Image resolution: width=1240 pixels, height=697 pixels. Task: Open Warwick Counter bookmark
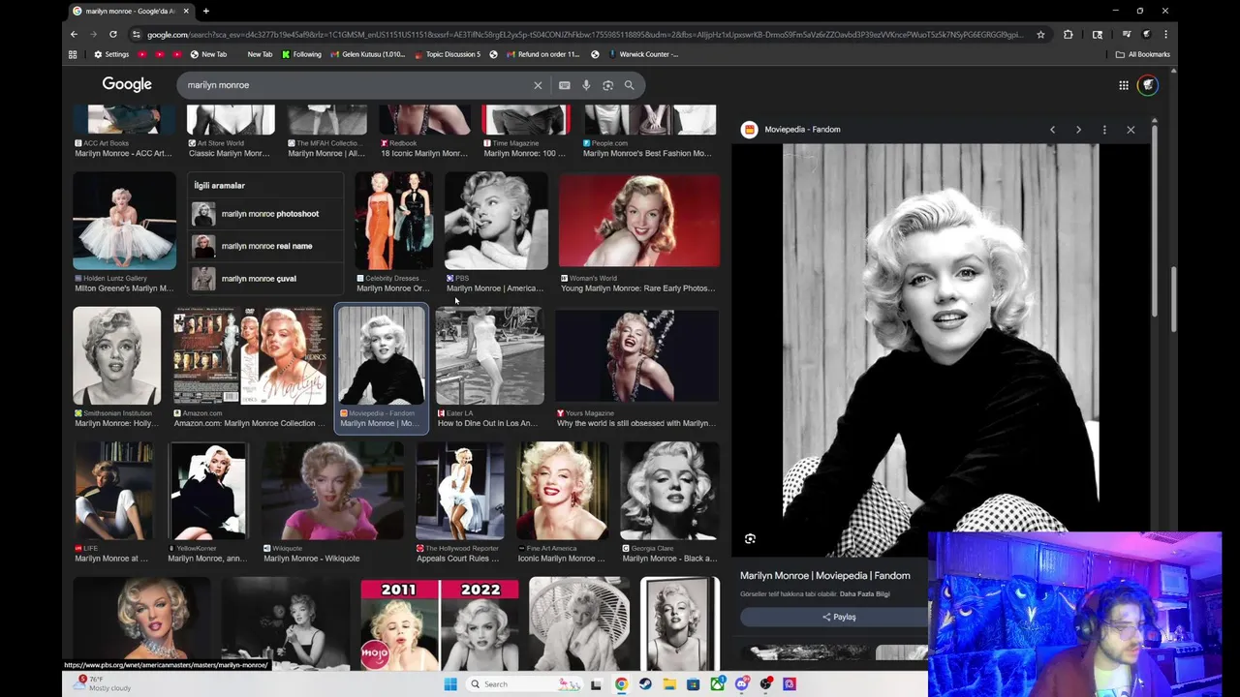point(641,54)
